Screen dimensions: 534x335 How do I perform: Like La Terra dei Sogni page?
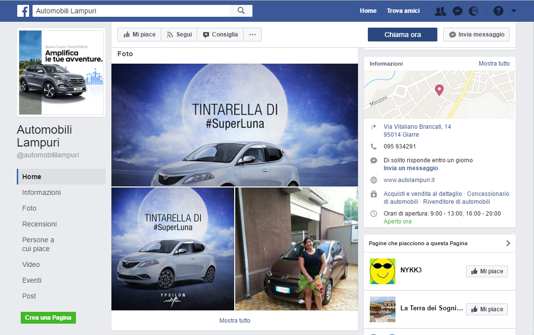487,309
